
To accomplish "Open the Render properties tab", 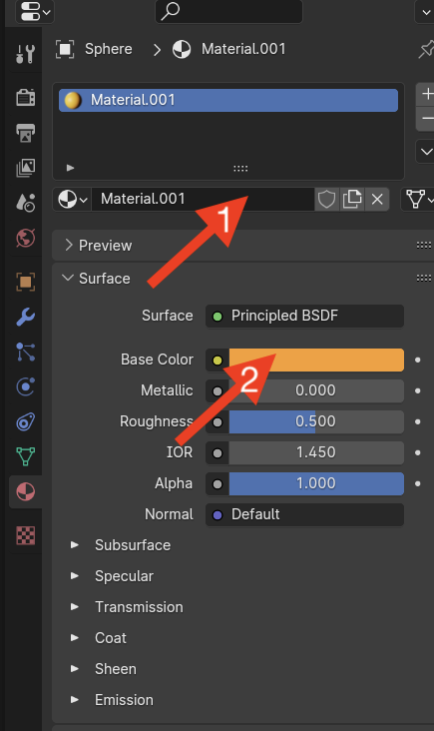I will tap(25, 98).
